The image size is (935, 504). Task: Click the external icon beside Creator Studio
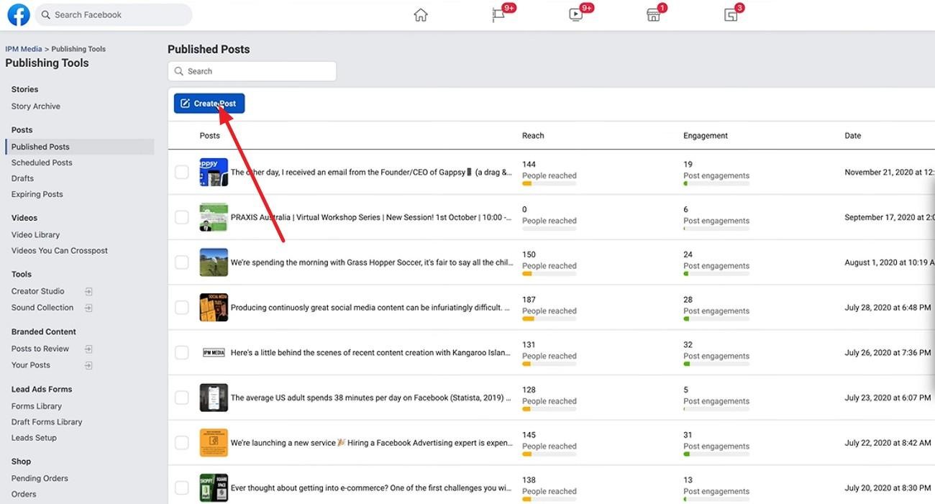(88, 292)
